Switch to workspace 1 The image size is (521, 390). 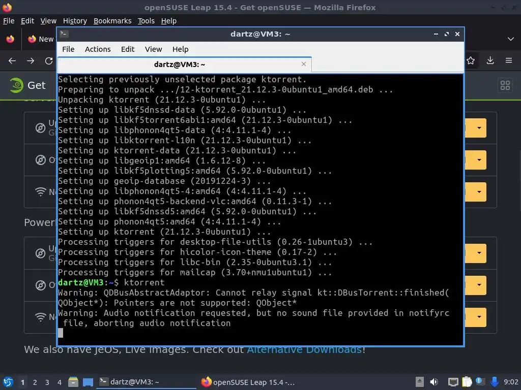(x=22, y=382)
